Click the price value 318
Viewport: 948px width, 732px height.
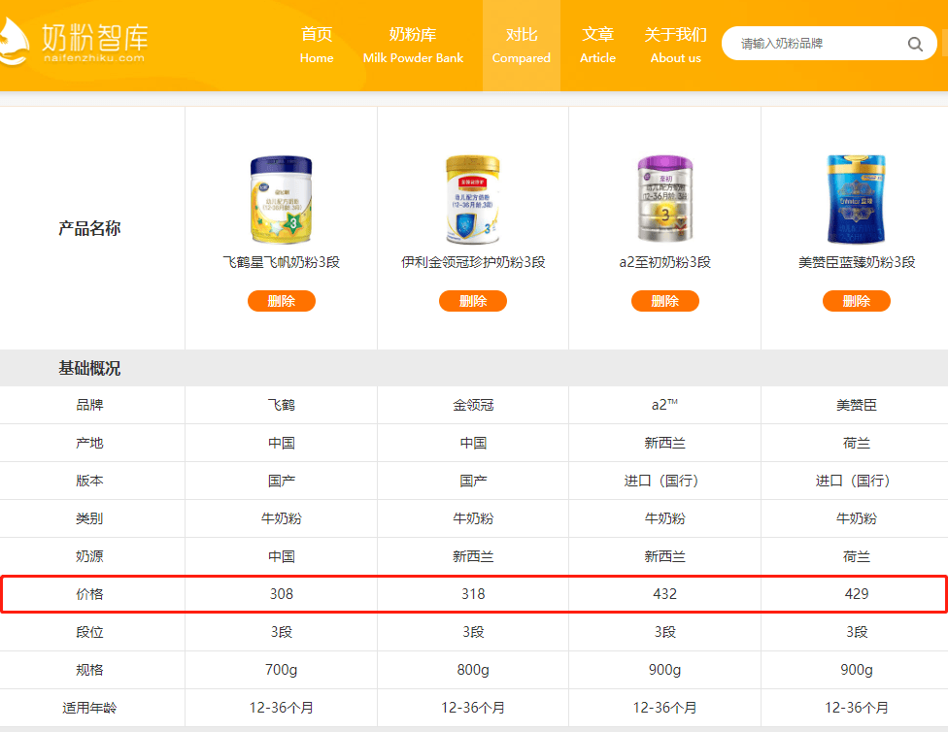click(x=473, y=594)
